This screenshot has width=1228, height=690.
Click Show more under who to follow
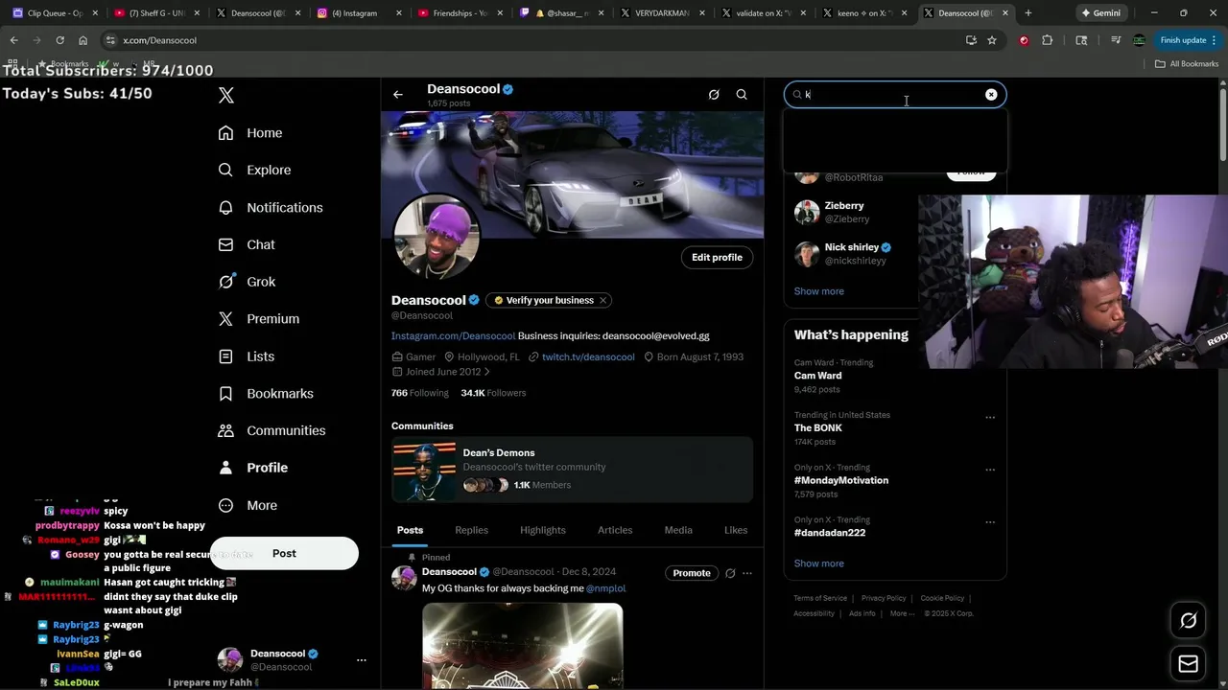coord(819,291)
